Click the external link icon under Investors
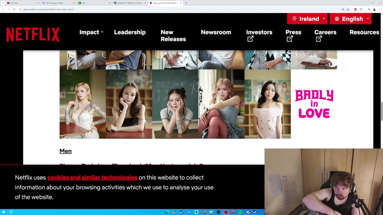Screen dimensions: 383x215 coord(250,39)
